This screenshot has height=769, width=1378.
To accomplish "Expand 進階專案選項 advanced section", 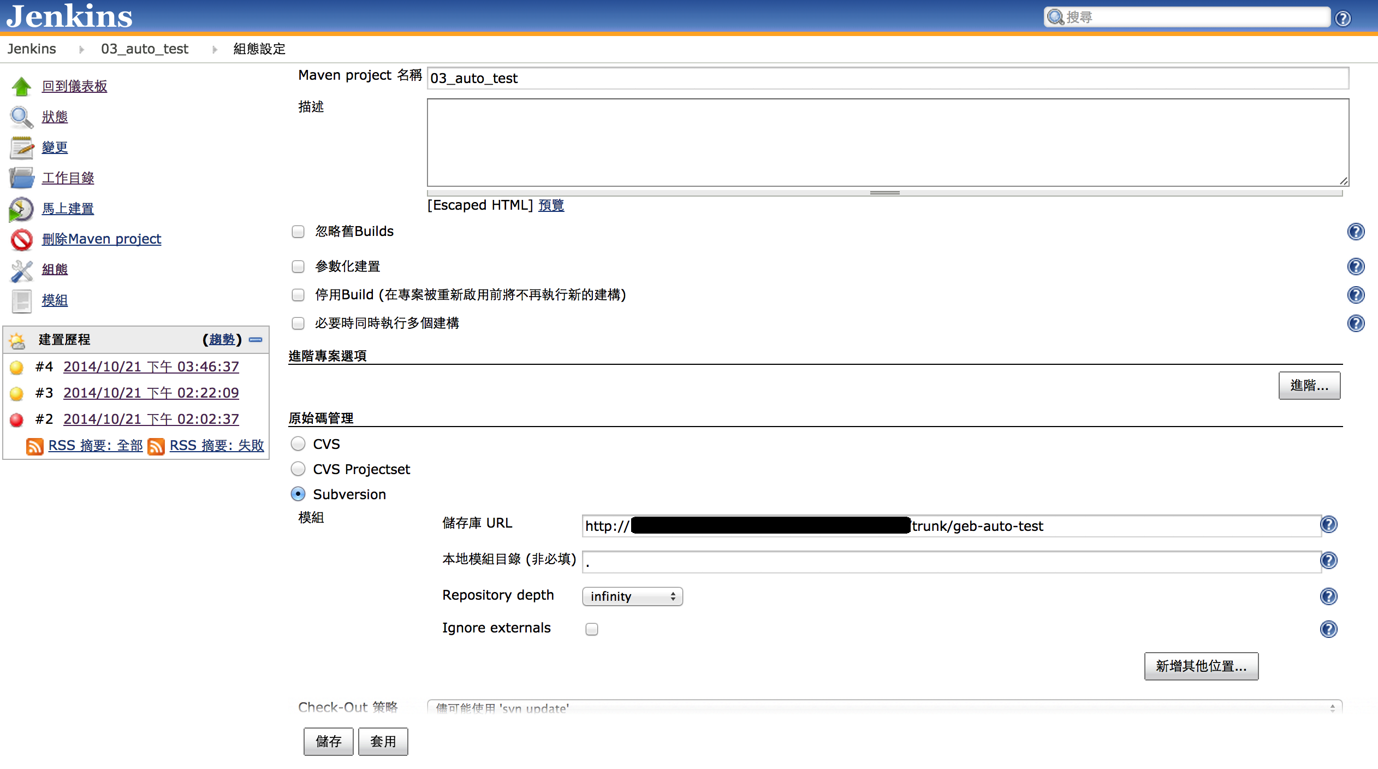I will coord(1310,386).
